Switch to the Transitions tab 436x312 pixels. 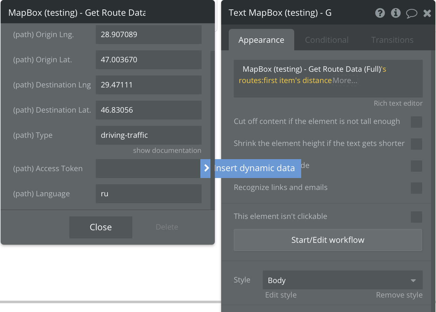click(x=392, y=40)
